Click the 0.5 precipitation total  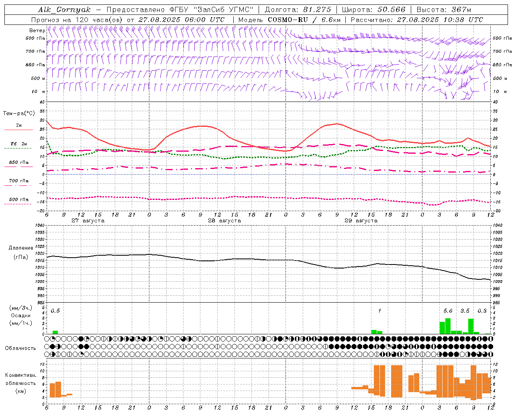coord(55,311)
